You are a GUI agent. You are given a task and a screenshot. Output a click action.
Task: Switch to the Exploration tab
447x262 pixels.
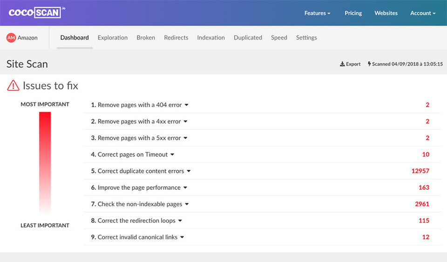(x=113, y=38)
